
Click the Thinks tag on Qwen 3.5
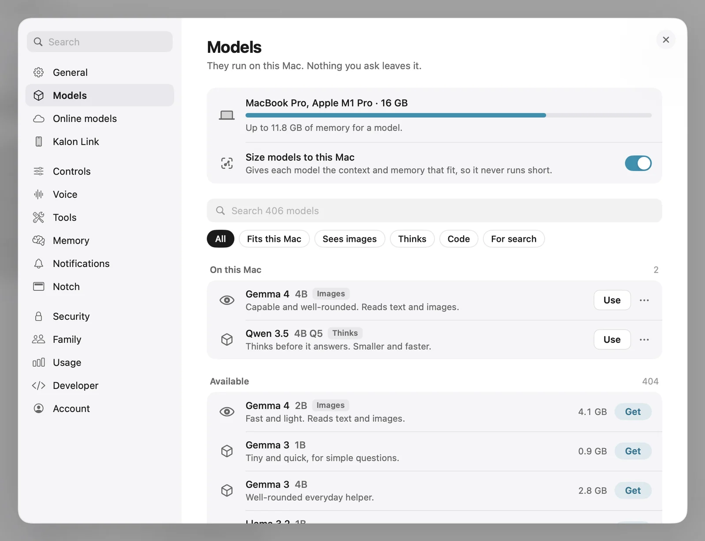(x=345, y=333)
